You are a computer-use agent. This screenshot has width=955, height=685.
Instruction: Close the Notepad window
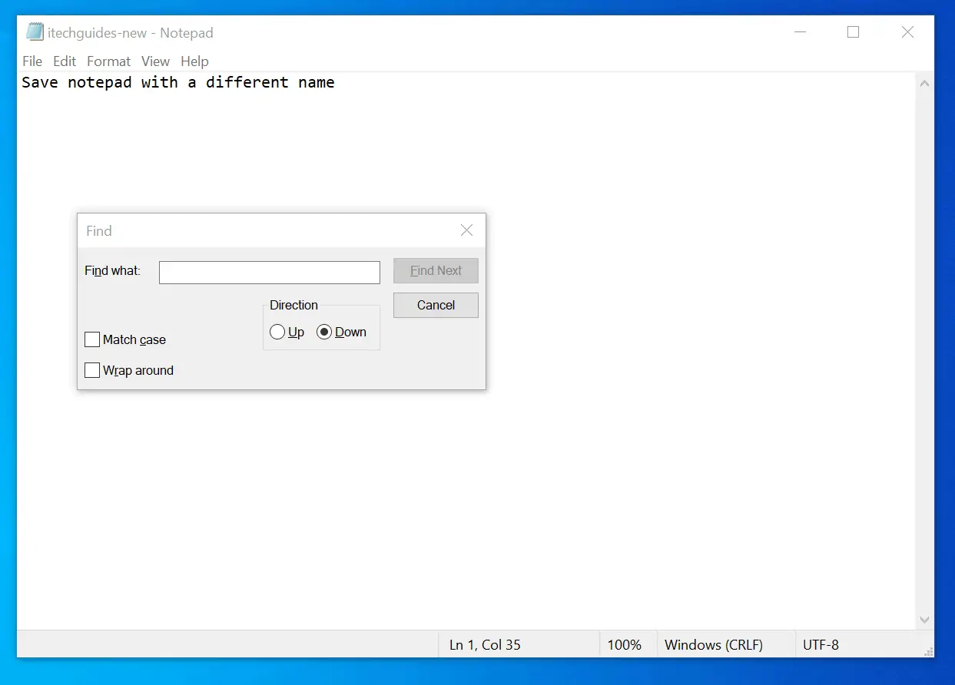[907, 32]
